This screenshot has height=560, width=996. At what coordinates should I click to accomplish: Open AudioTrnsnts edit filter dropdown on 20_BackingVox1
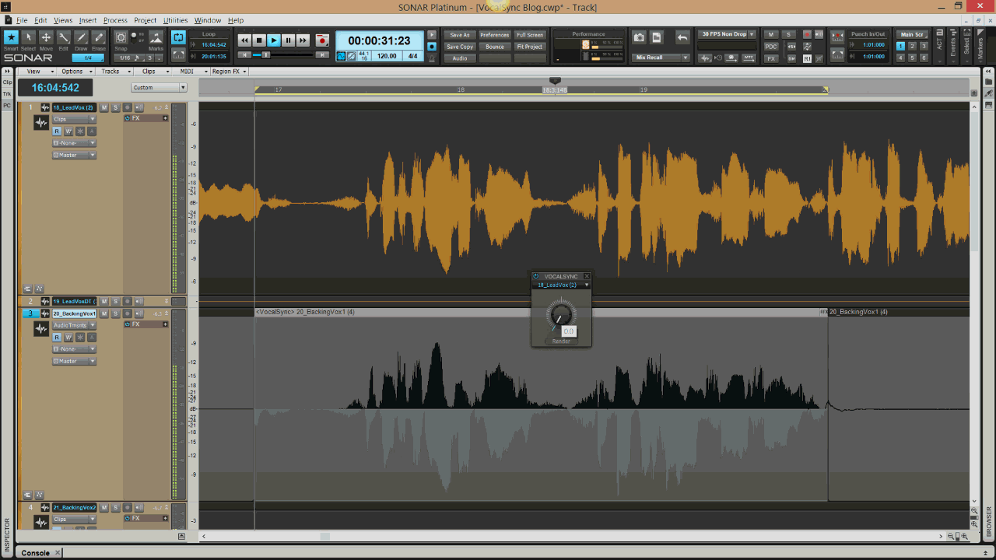point(74,325)
